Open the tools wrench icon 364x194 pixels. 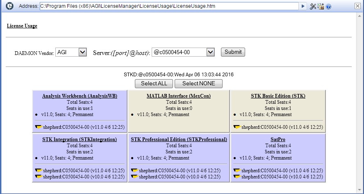tap(313, 6)
